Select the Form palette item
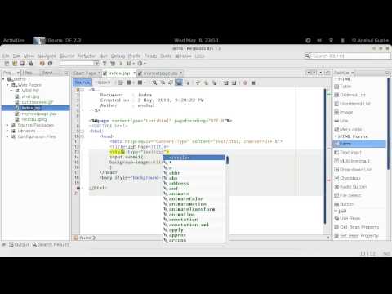This screenshot has width=392, height=294. (x=359, y=144)
